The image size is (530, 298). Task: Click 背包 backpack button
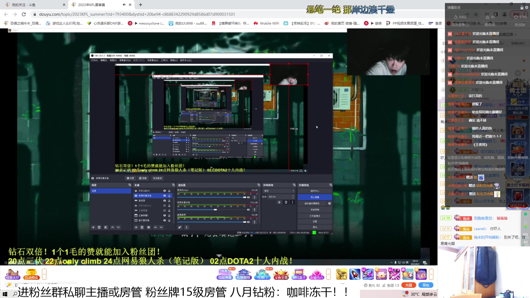pyautogui.click(x=426, y=285)
